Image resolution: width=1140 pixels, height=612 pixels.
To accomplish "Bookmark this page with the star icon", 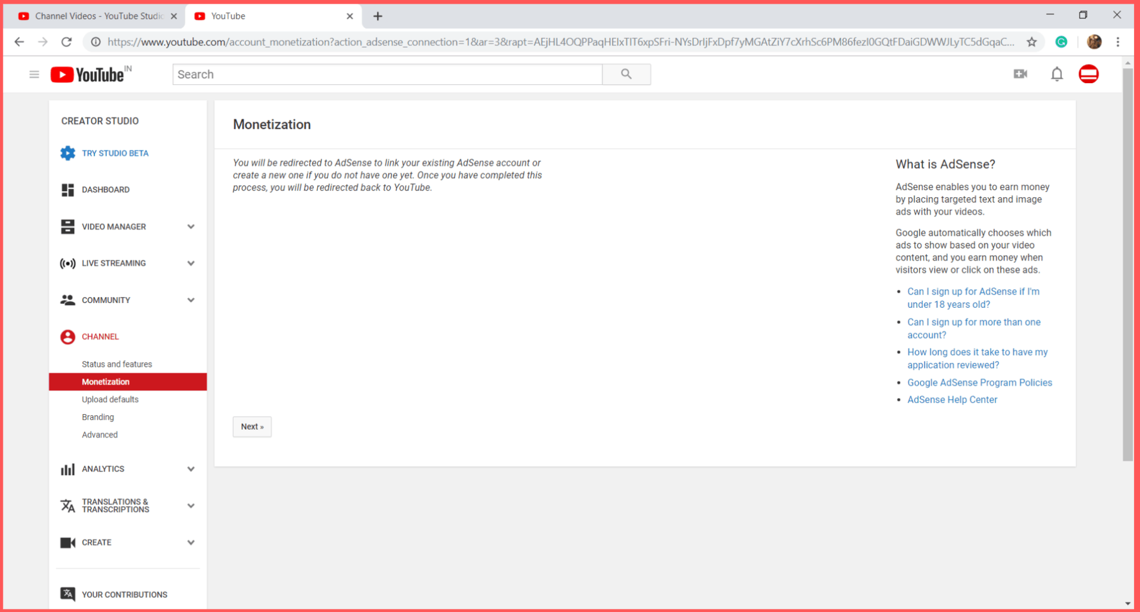I will coord(1031,42).
